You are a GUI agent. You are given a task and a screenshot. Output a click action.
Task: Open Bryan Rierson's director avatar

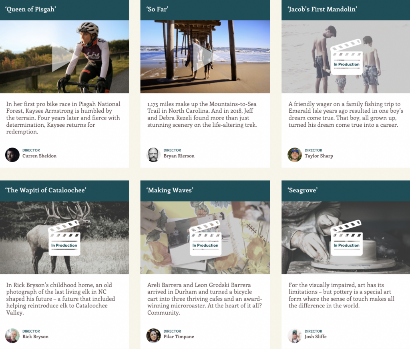pyautogui.click(x=153, y=155)
